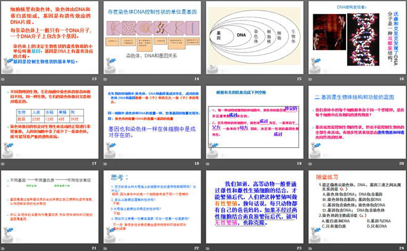Click the animation star icon under slide 14
Image resolution: width=407 pixels, height=251 pixels.
105,80
